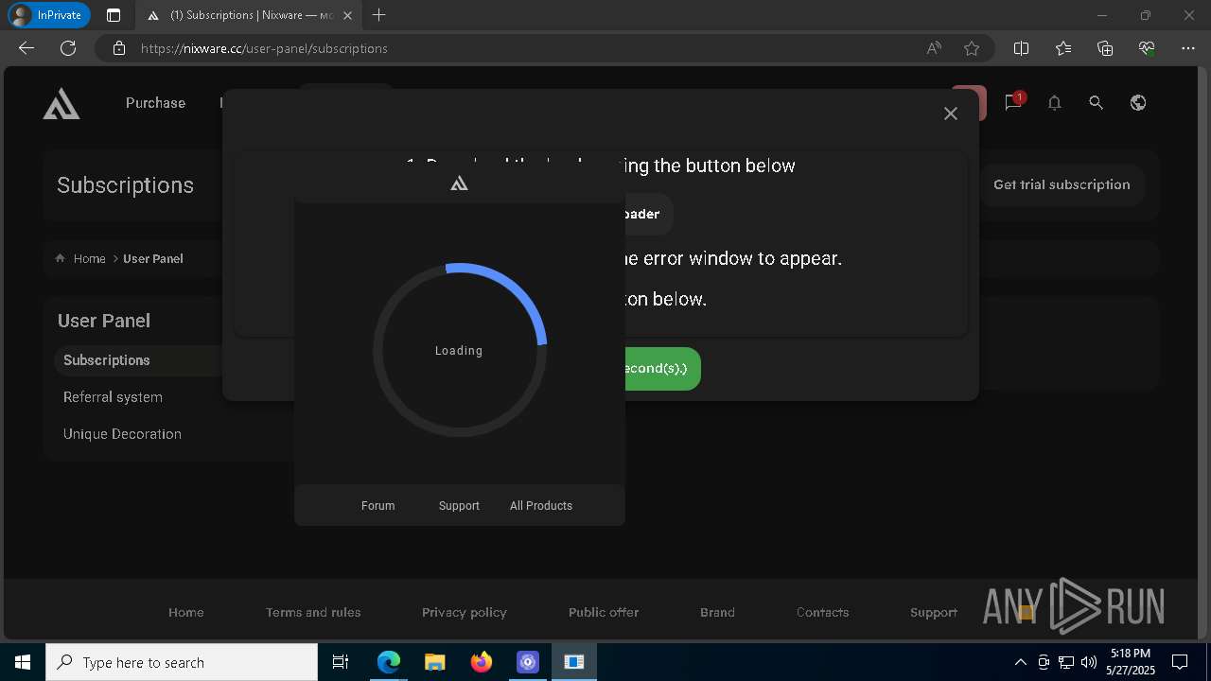Open network status tray icon
The image size is (1211, 681).
[x=1066, y=662]
